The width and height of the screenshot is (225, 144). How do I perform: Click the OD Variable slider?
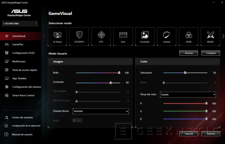(x=98, y=92)
